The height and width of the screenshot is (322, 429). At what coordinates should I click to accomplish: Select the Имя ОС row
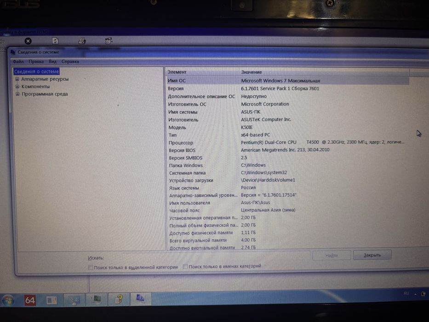point(287,80)
